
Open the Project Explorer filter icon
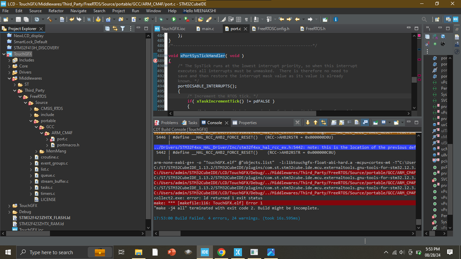(123, 29)
